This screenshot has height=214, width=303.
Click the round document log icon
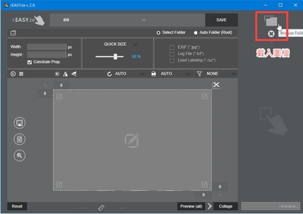pos(20,139)
